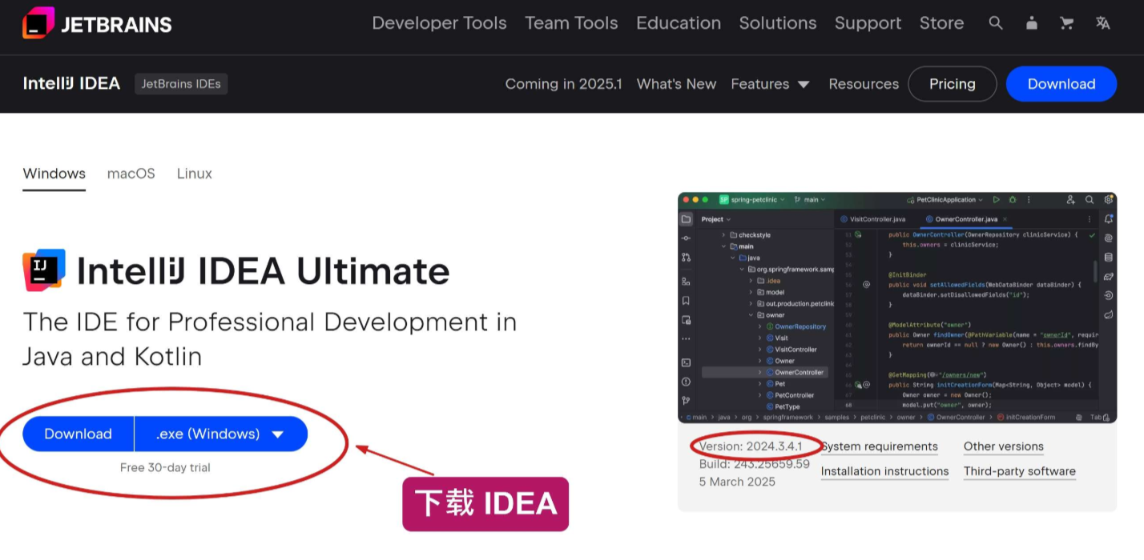Open the Other versions link

click(x=1004, y=446)
